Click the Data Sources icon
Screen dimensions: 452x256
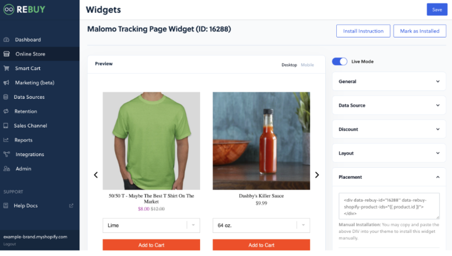pyautogui.click(x=7, y=97)
